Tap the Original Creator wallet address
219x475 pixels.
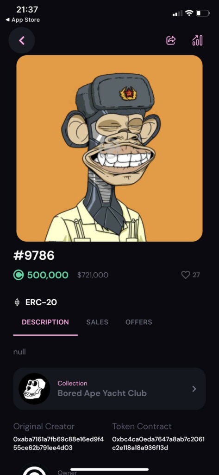tap(58, 443)
